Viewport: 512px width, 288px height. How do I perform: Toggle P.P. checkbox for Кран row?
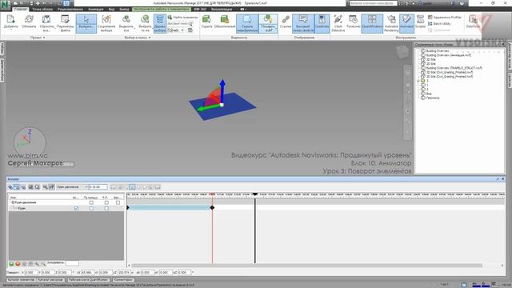pos(106,208)
